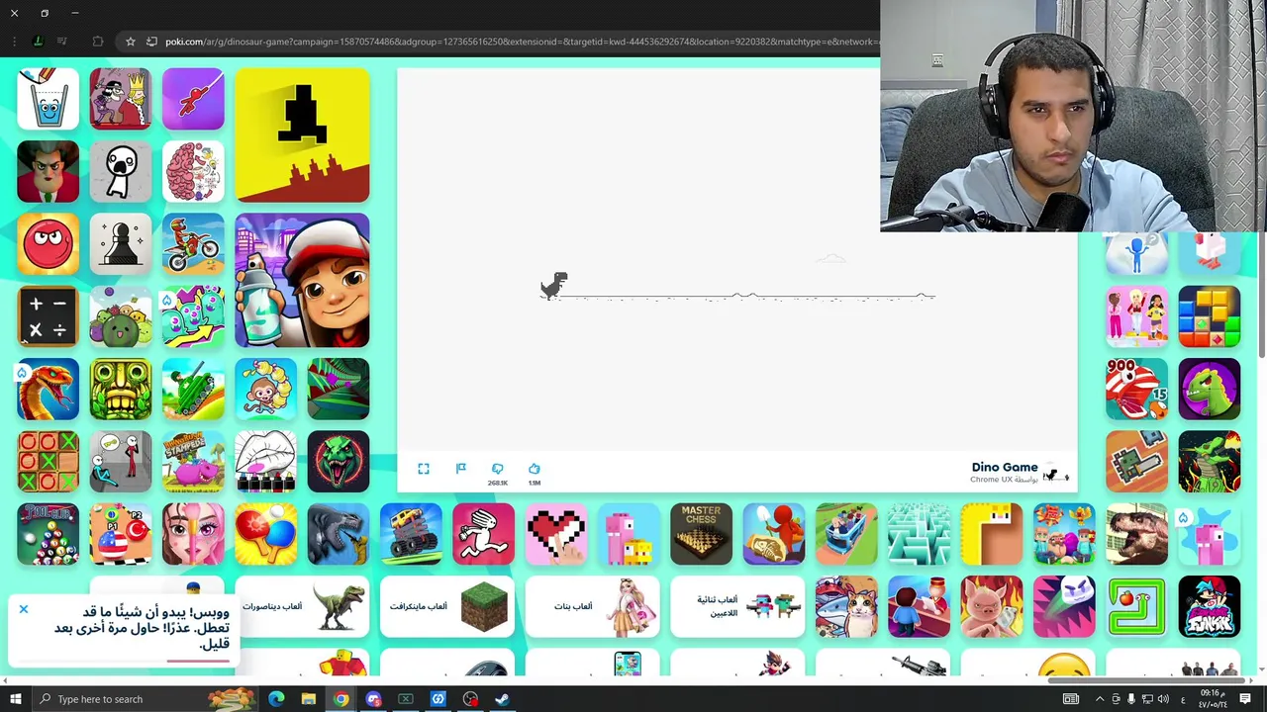Click the site information icon beside the URL

tap(151, 42)
